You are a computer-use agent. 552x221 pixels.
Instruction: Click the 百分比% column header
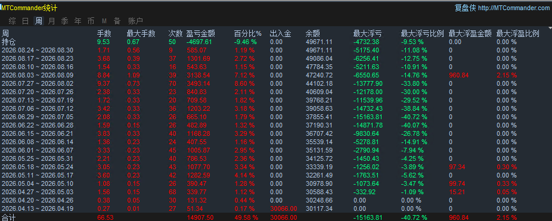248,33
